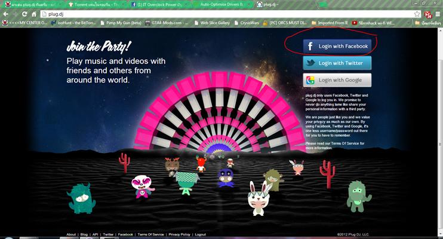Click Login with Google button

click(x=337, y=80)
